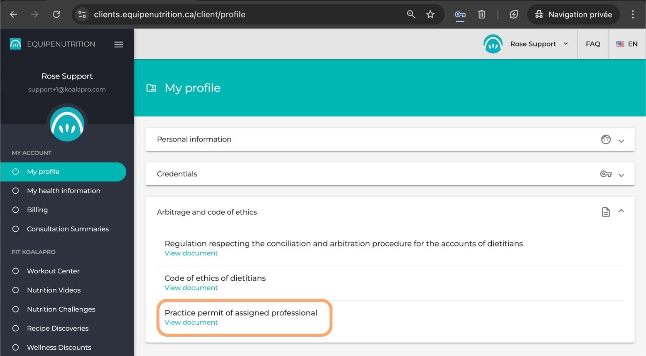Collapse the Arbitrage and code of ethics section
Image resolution: width=646 pixels, height=356 pixels.
tap(621, 211)
